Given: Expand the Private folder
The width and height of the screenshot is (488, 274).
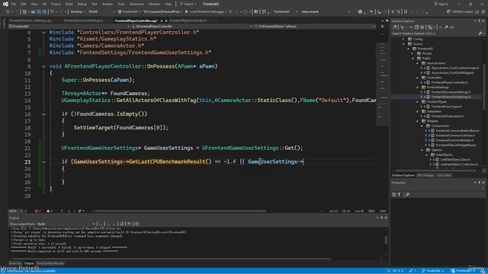Looking at the screenshot, I should (x=413, y=54).
